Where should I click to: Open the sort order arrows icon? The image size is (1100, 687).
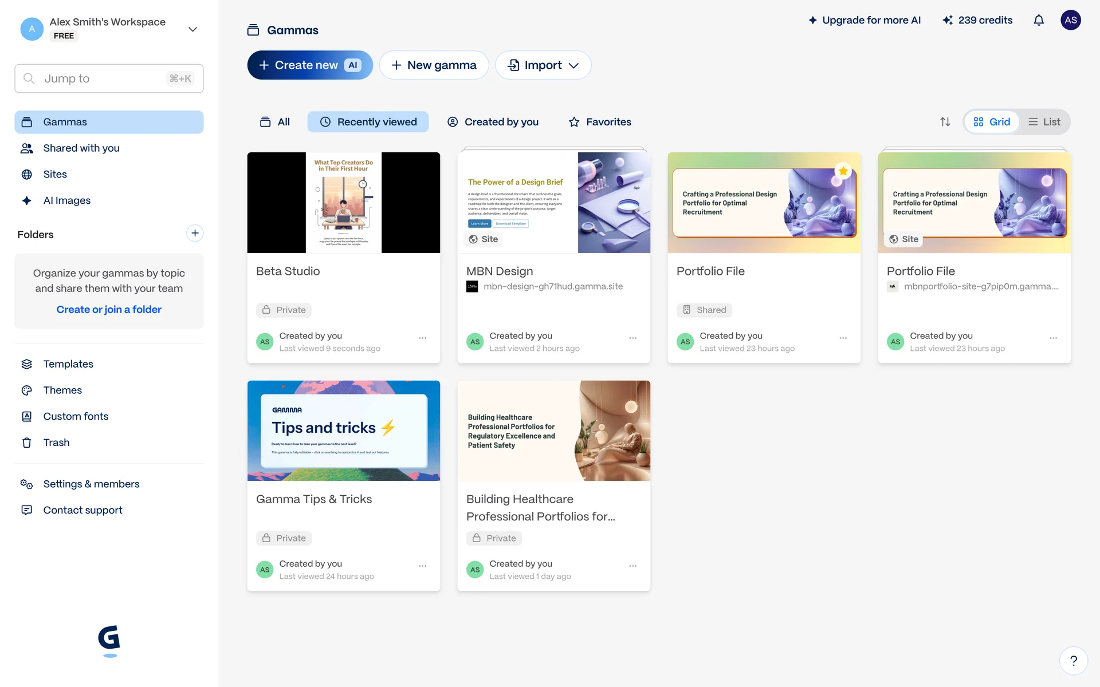tap(945, 122)
